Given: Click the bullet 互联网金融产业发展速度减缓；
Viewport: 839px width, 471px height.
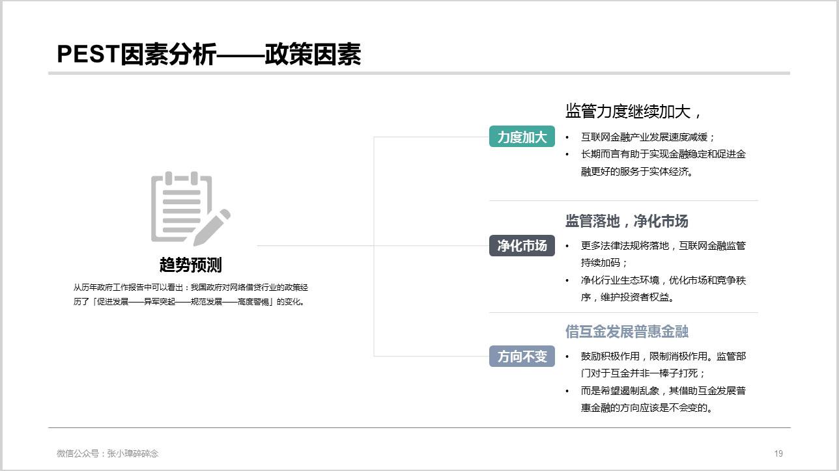Looking at the screenshot, I should pyautogui.click(x=648, y=137).
